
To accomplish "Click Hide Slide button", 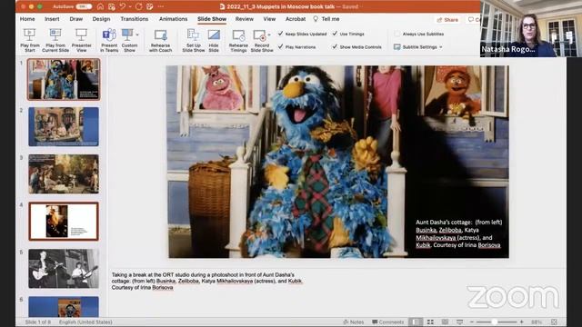I will pyautogui.click(x=214, y=40).
